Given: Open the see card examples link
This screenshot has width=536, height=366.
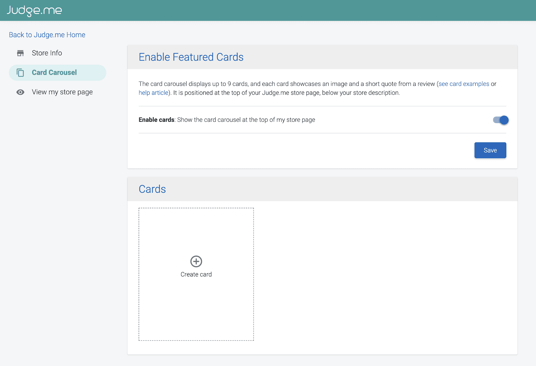Looking at the screenshot, I should [464, 84].
